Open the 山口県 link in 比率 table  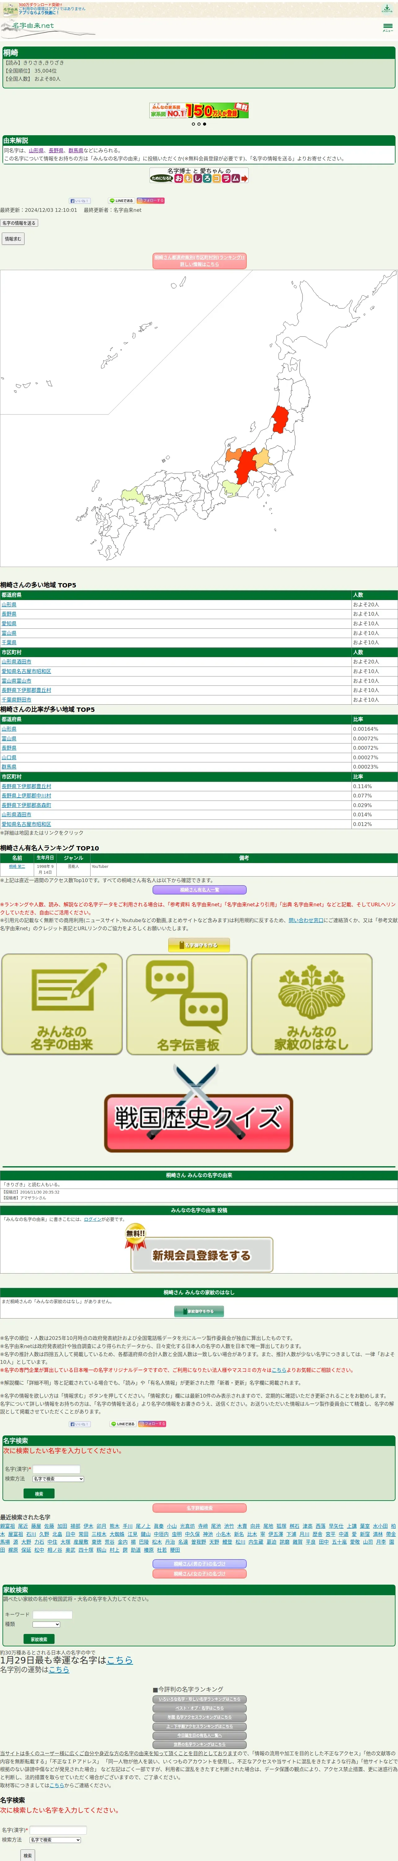9,757
